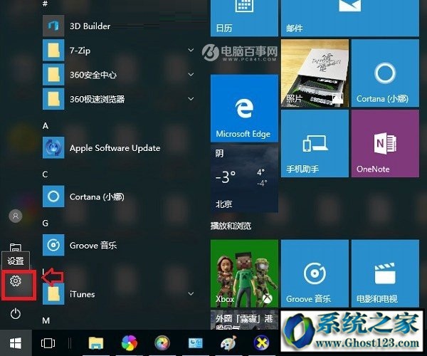
Task: Click the # section header
Action: click(x=46, y=4)
